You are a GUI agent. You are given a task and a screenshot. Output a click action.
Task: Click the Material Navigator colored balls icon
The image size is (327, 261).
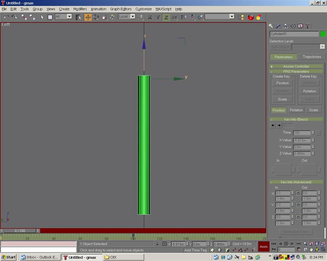click(x=259, y=17)
